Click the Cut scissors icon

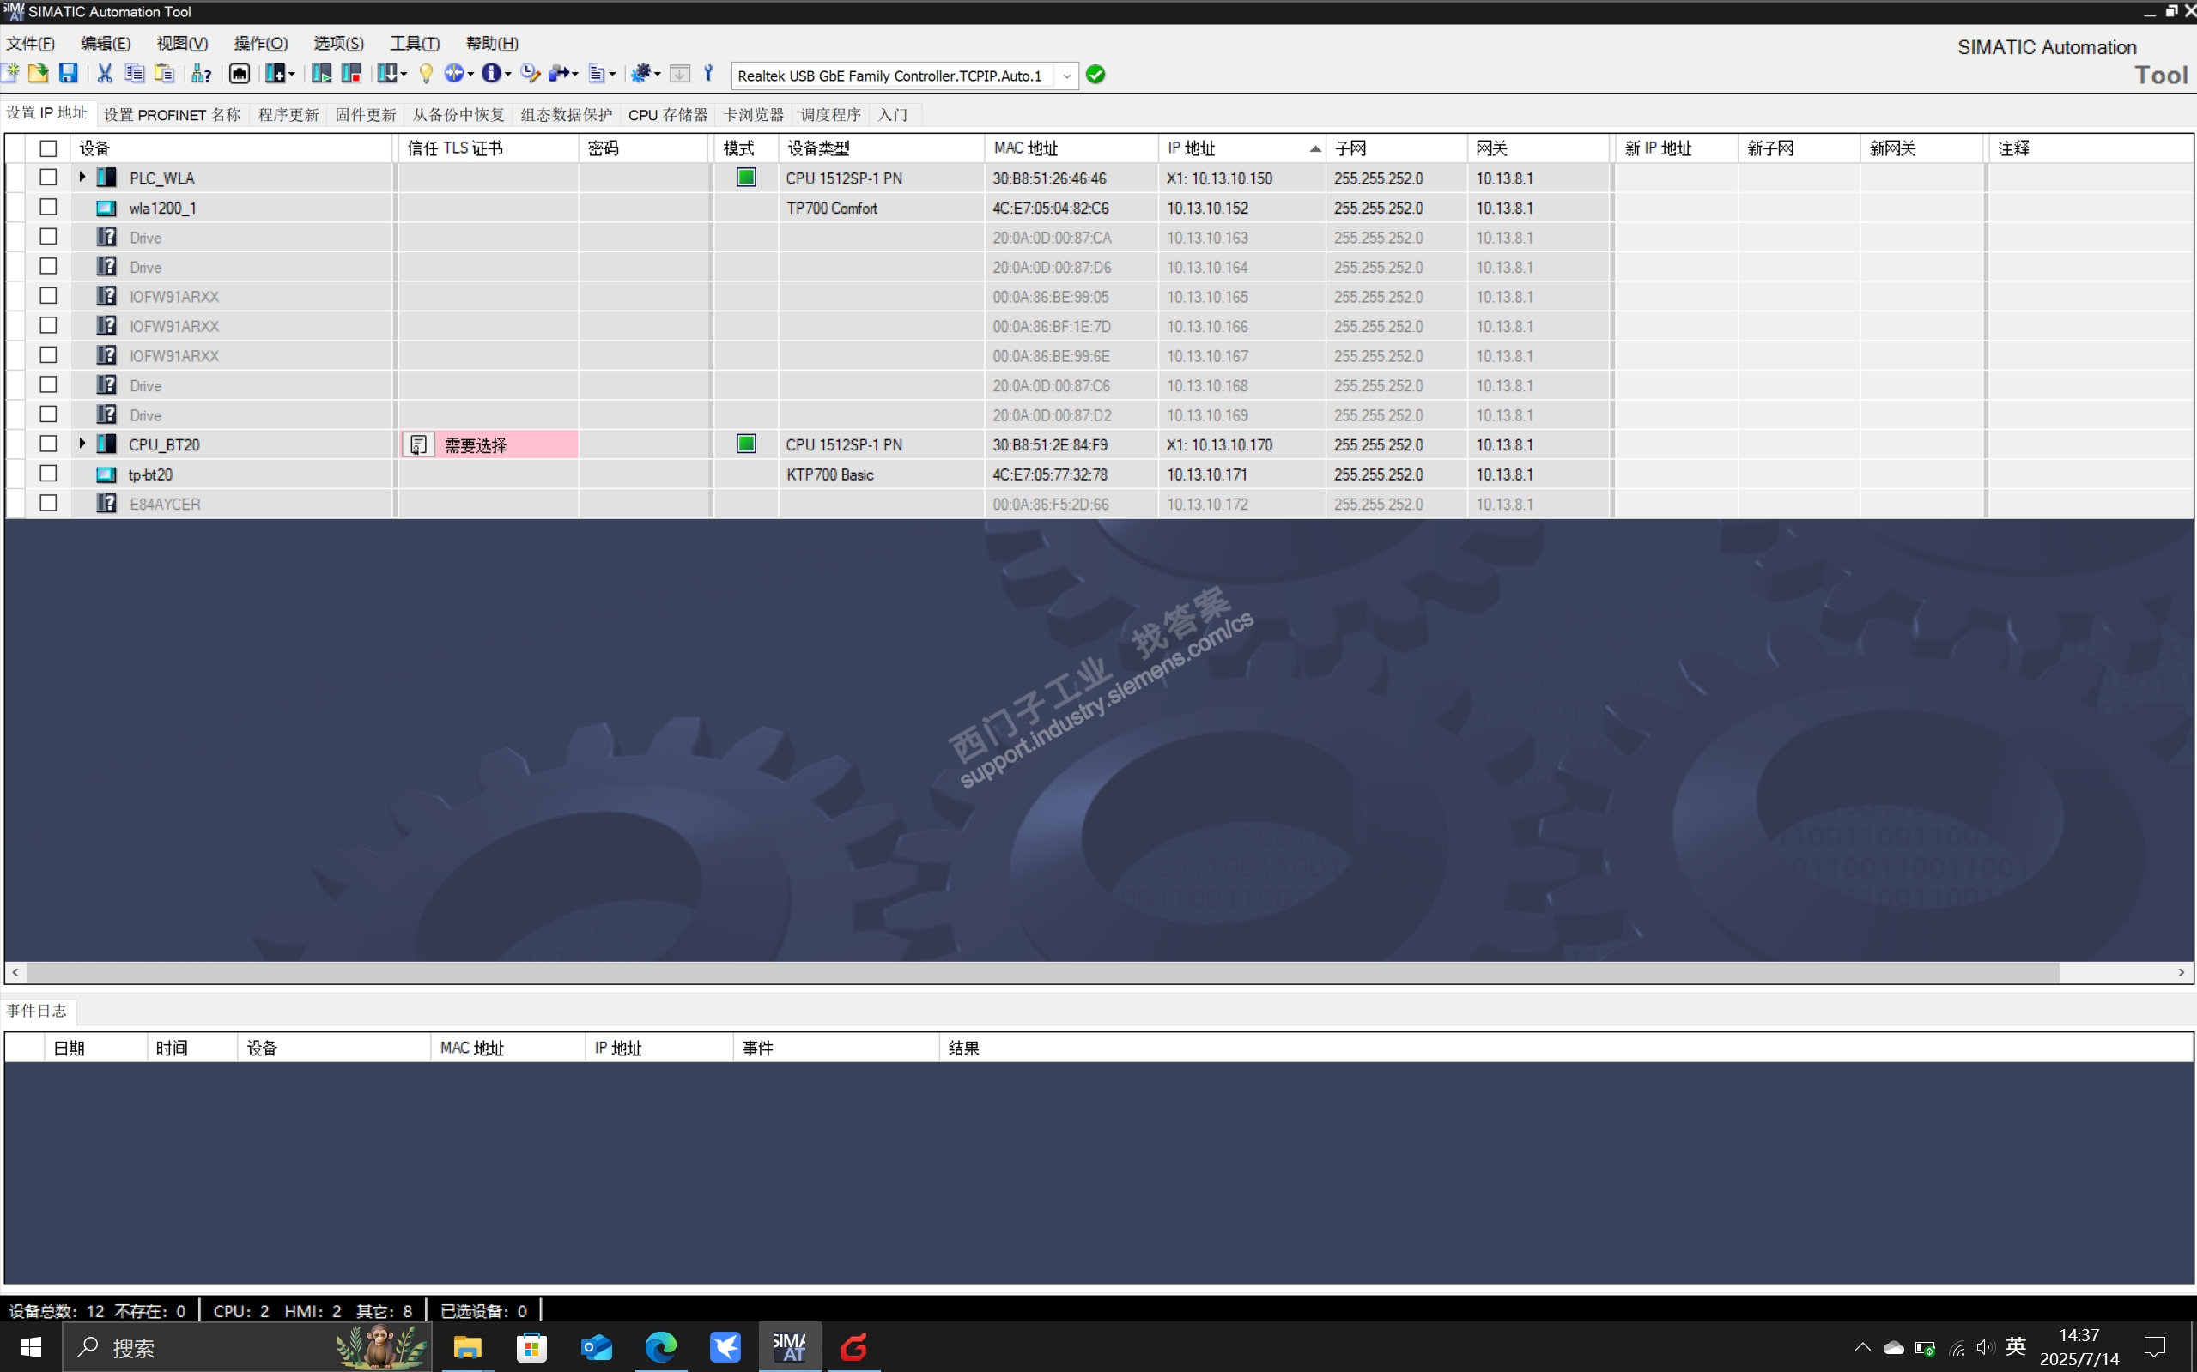105,74
